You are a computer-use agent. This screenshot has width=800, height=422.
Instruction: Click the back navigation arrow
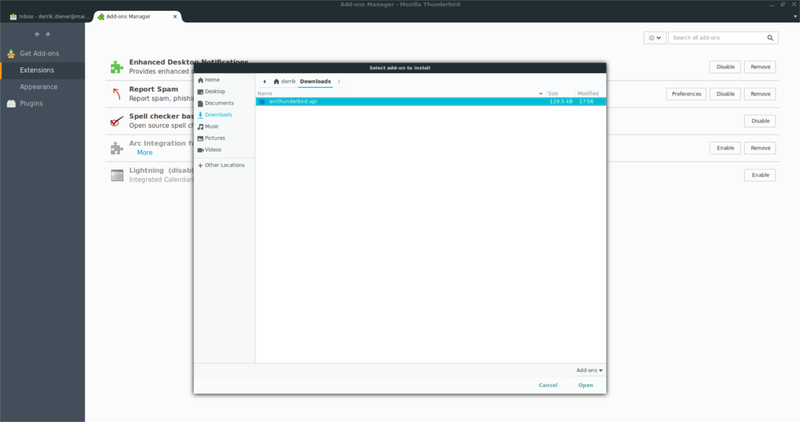pos(37,33)
